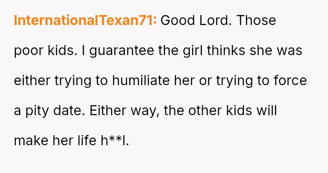This screenshot has height=173, width=328.
Task: Click the word "life" in the last line
Action: click(x=87, y=141)
